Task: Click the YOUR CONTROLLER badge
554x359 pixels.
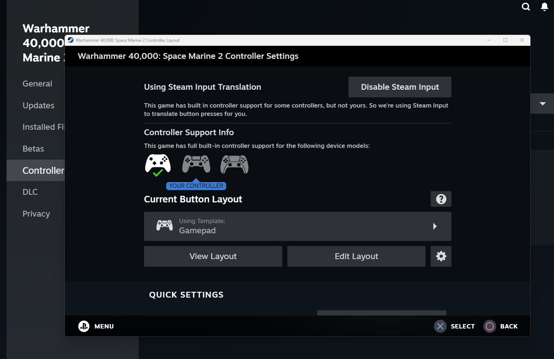Action: tap(196, 186)
